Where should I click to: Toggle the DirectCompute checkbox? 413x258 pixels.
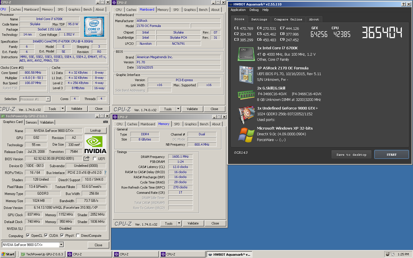(78, 235)
